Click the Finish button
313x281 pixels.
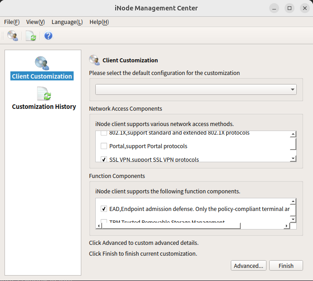pos(286,266)
